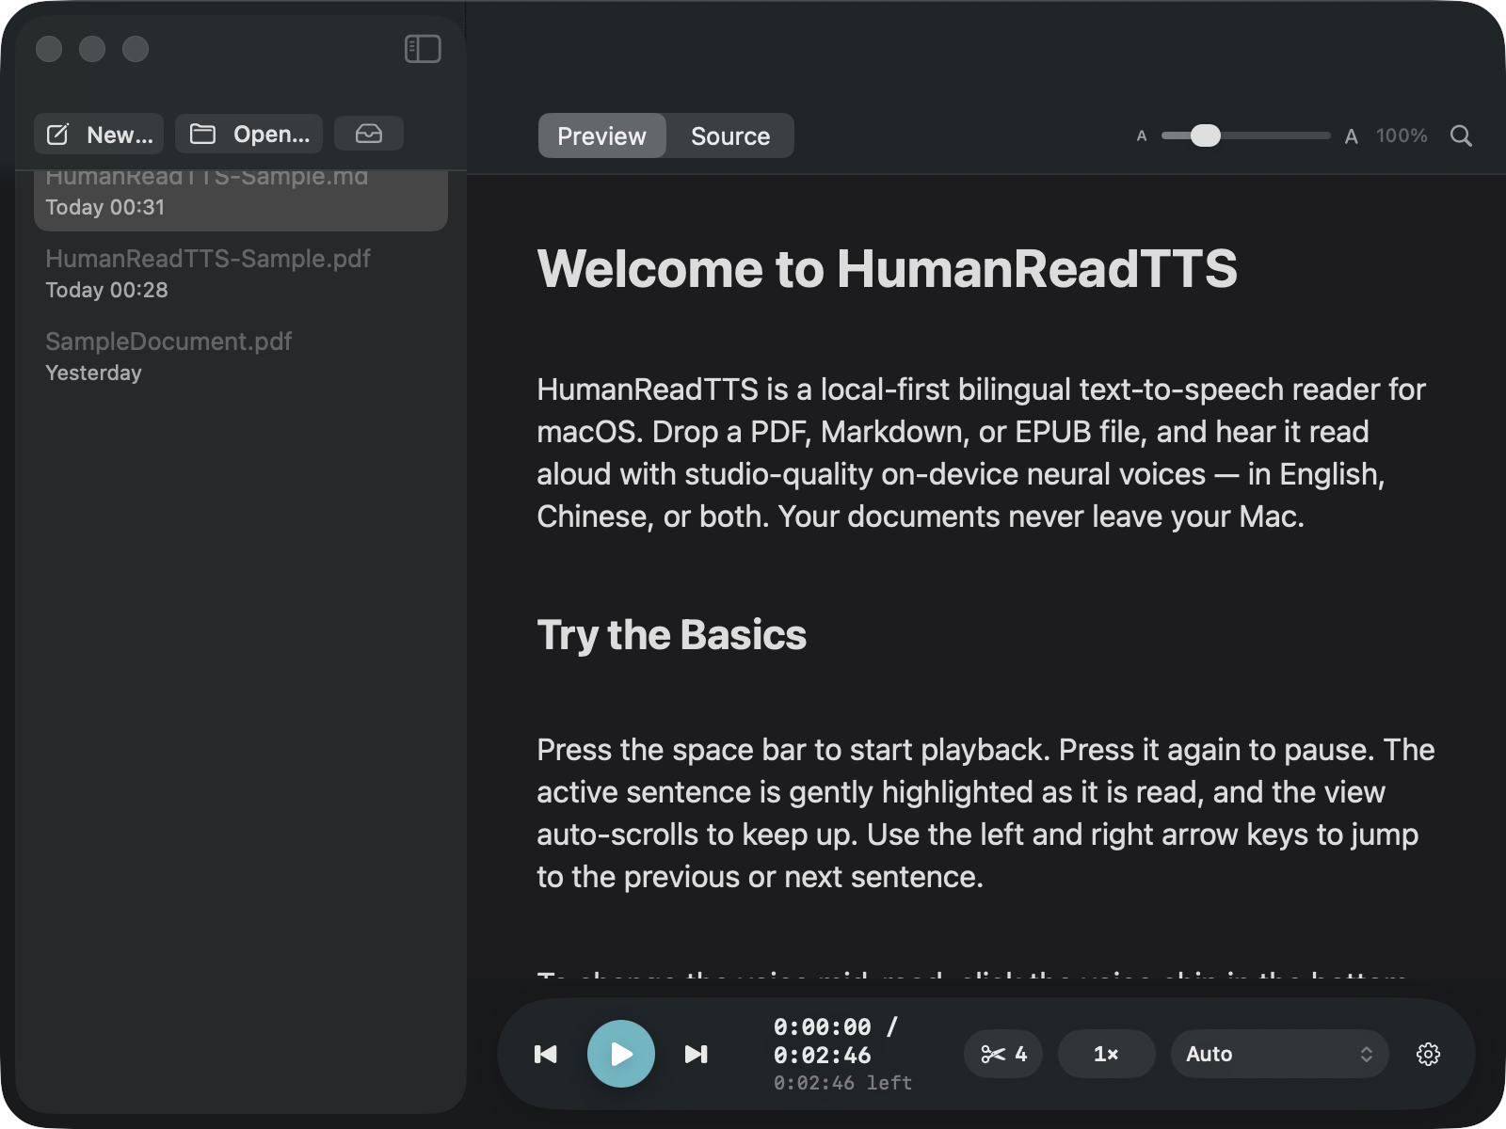Viewport: 1506px width, 1129px height.
Task: Click the New document button
Action: click(99, 135)
